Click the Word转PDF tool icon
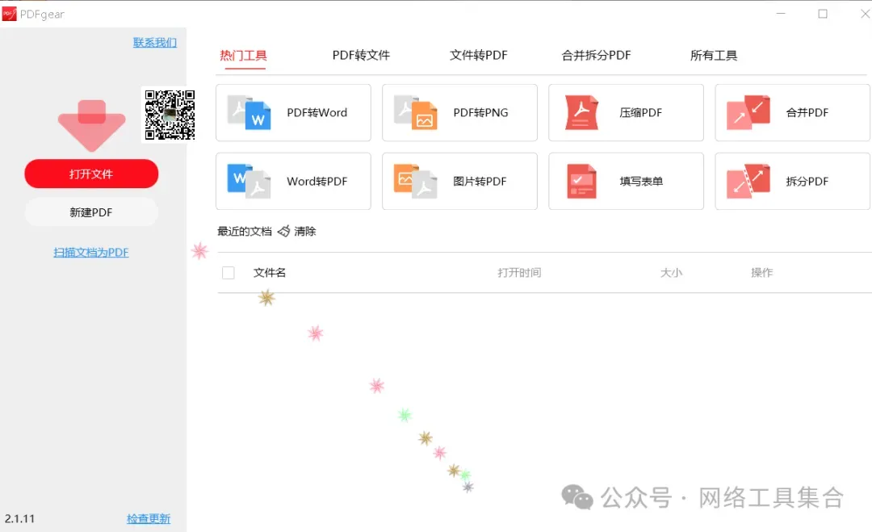Viewport: 872px width, 532px height. [249, 181]
